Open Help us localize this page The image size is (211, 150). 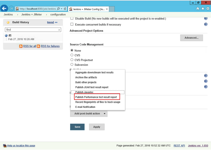[21, 146]
